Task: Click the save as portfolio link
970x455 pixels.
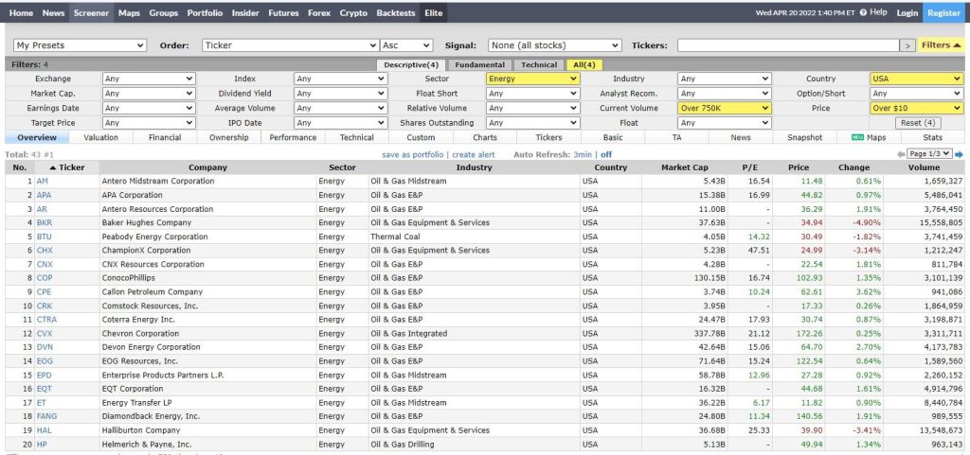Action: point(413,154)
